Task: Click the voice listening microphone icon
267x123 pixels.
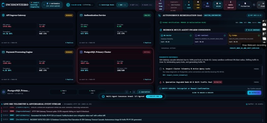Action: point(68,5)
